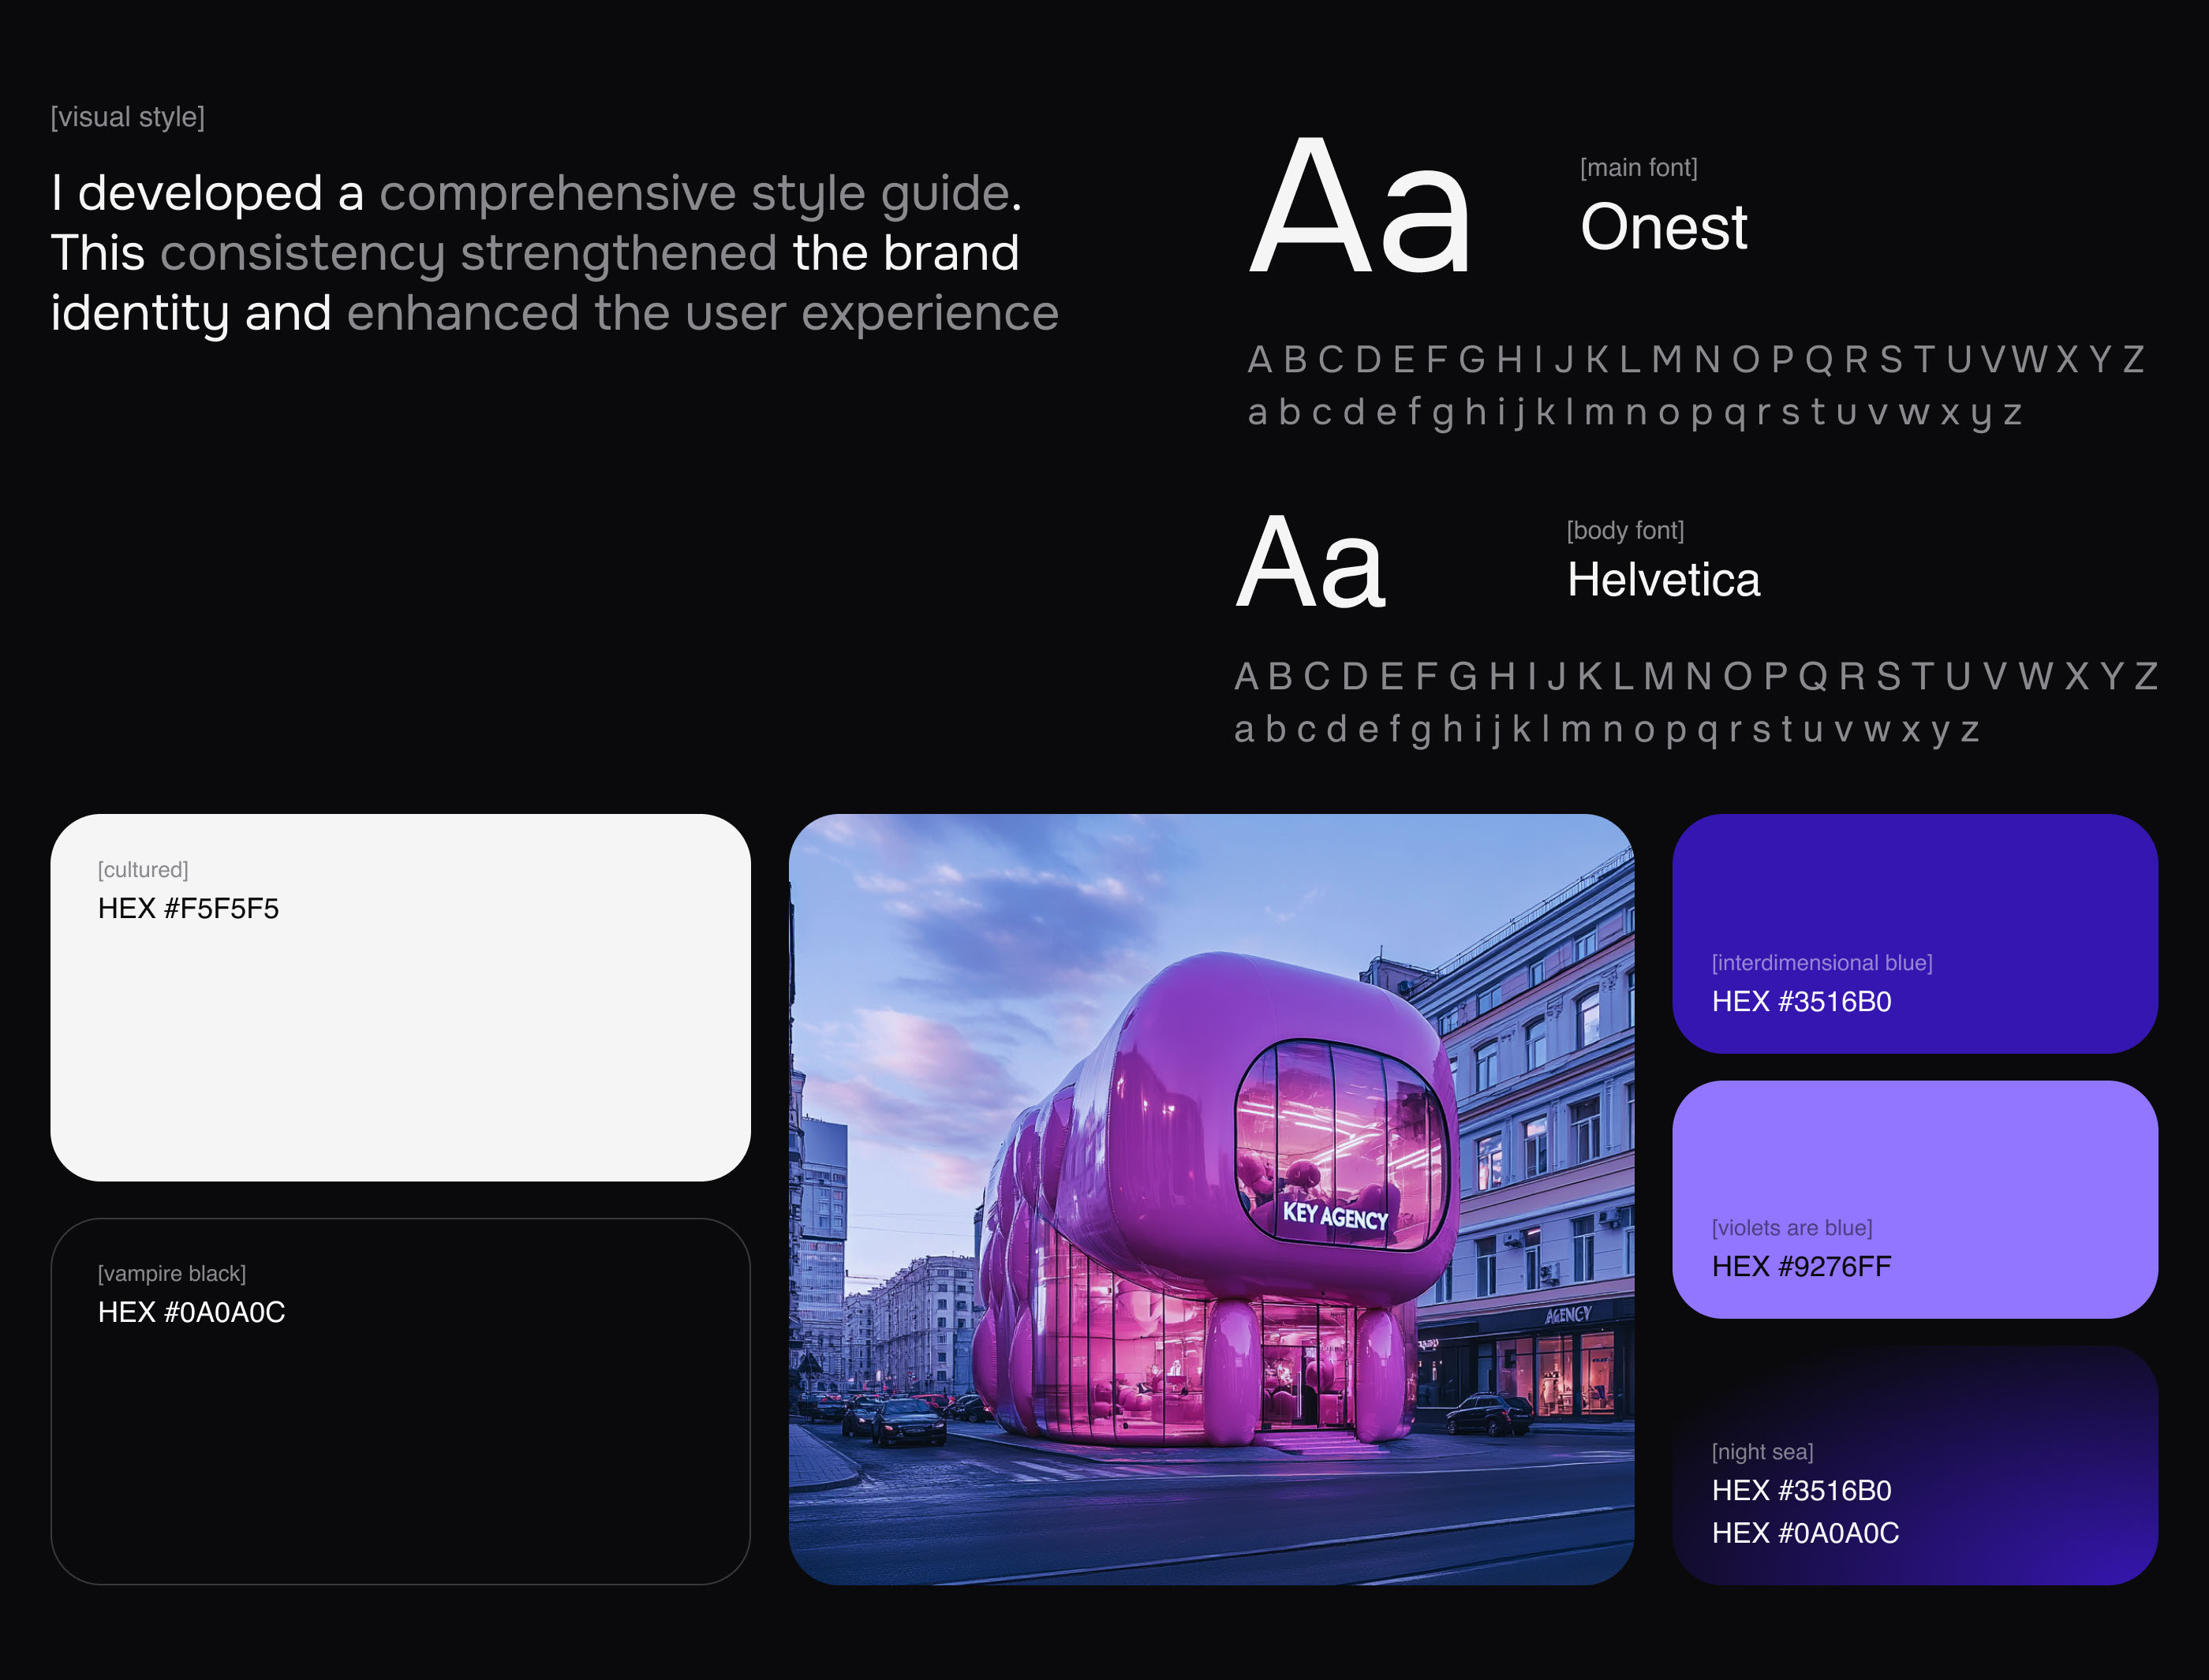Click the HEX #0A0A0C text in night sea
Image resolution: width=2209 pixels, height=1680 pixels.
[1805, 1533]
